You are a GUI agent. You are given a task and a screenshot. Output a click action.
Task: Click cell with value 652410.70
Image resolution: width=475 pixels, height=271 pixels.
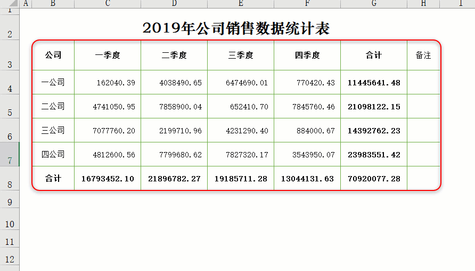coord(241,106)
